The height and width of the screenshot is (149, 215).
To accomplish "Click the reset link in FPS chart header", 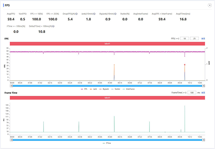I will coord(203,38).
